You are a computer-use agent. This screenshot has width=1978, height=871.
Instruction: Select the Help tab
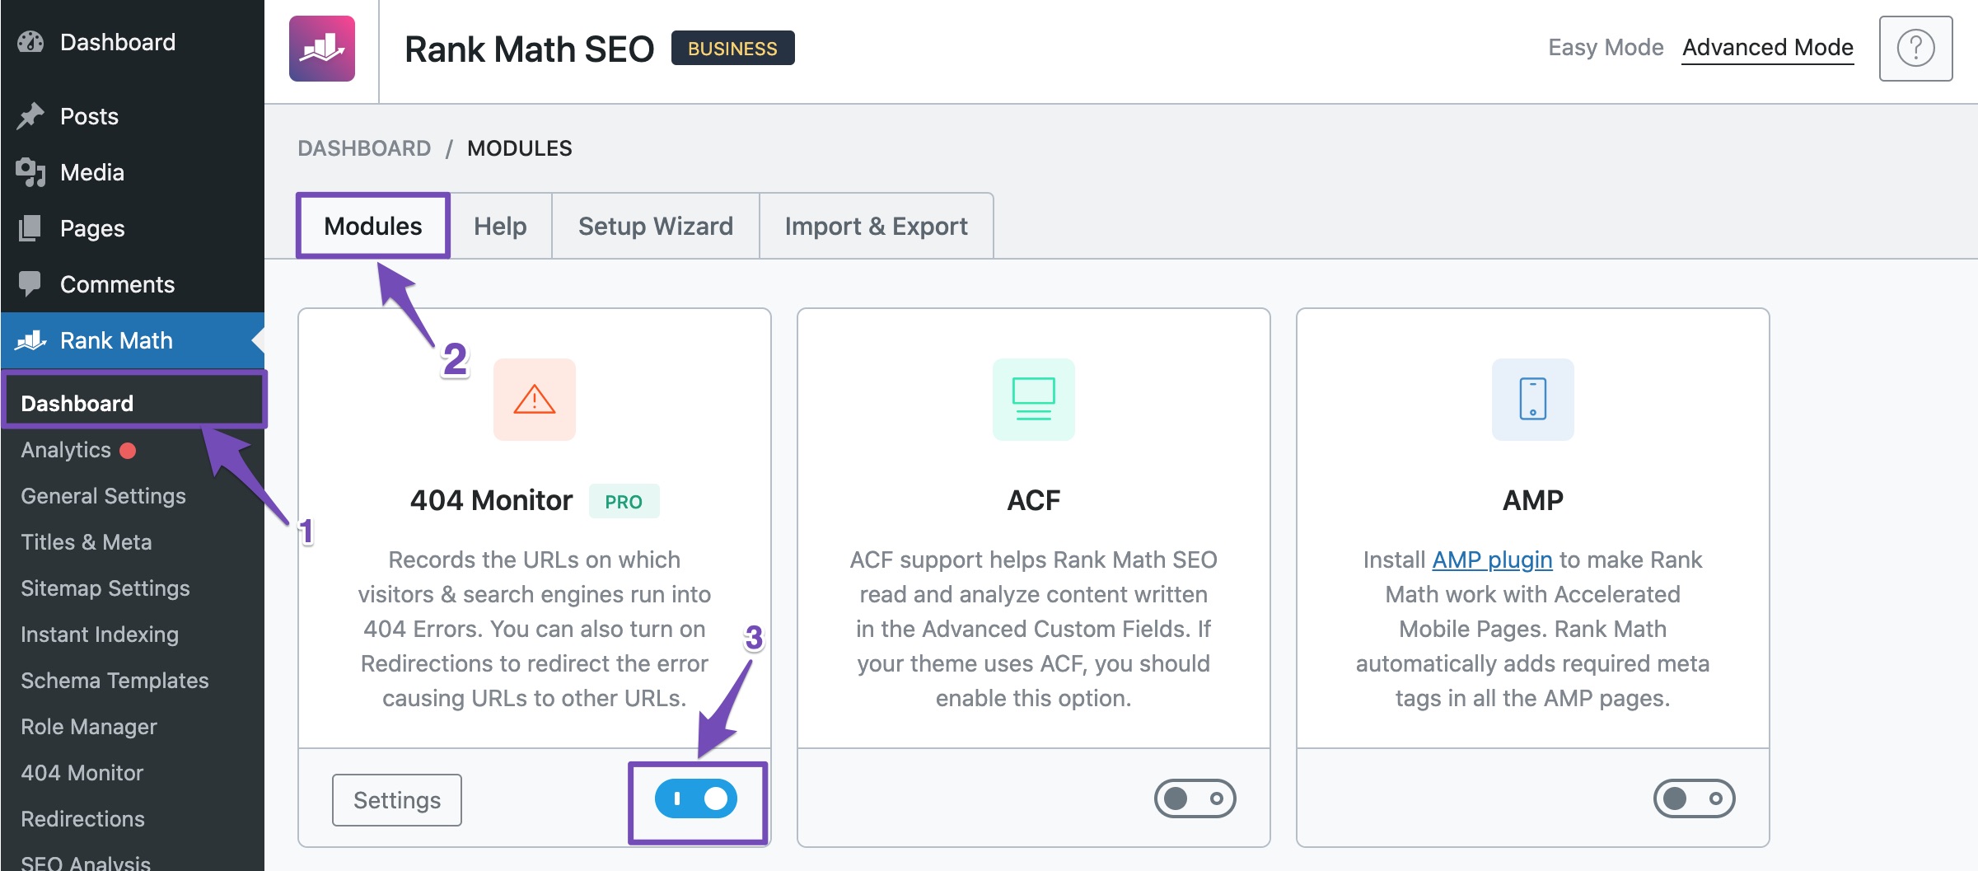coord(500,226)
